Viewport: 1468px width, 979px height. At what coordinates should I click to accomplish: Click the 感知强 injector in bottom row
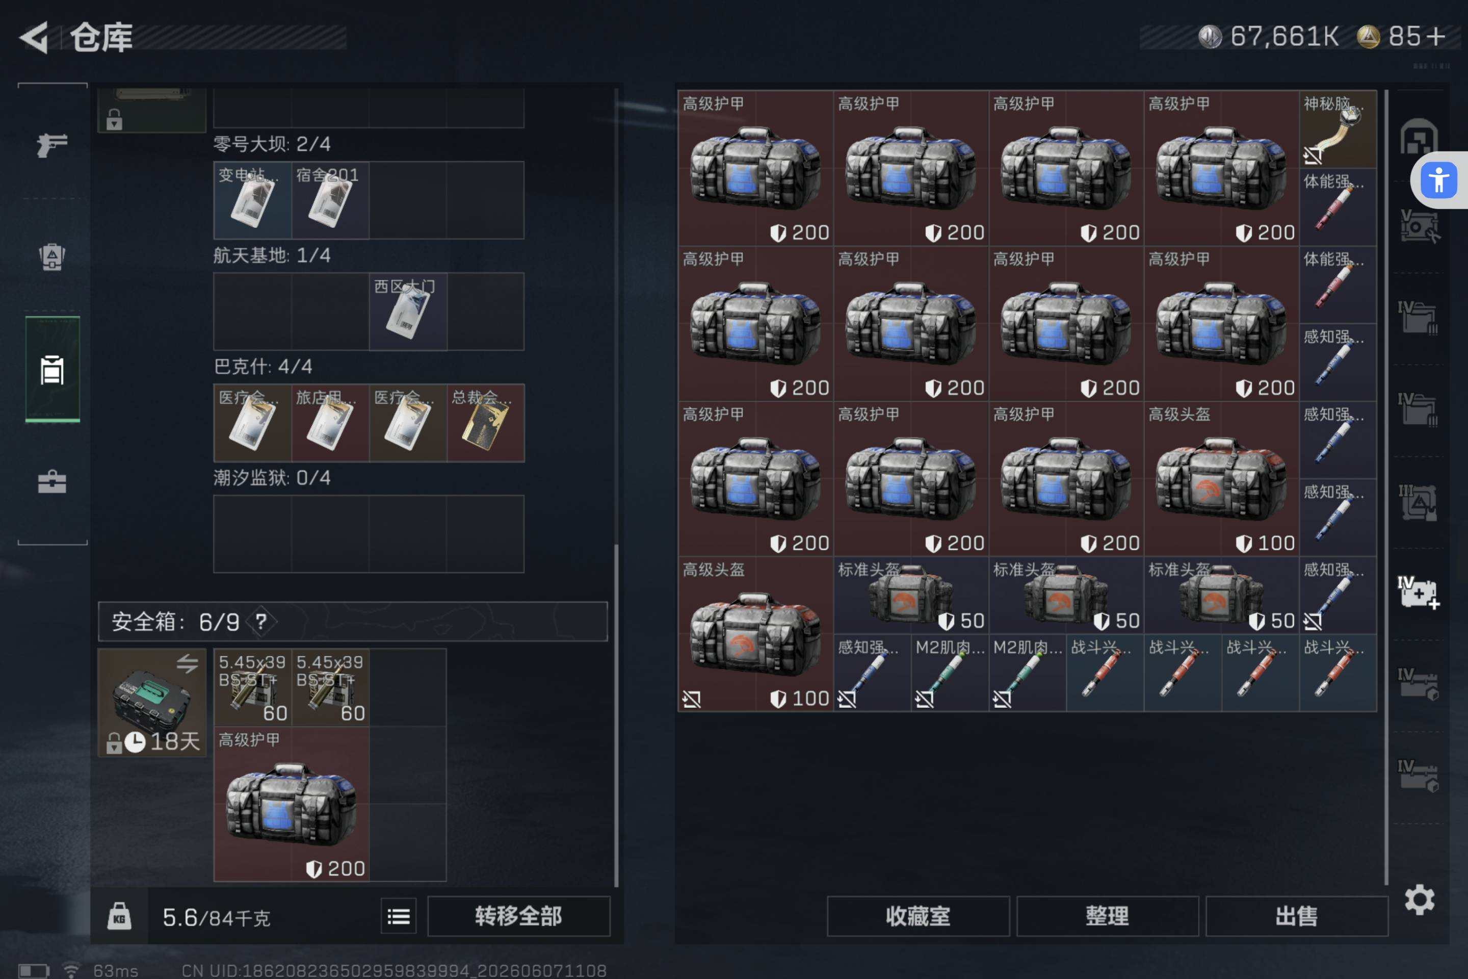click(x=872, y=673)
